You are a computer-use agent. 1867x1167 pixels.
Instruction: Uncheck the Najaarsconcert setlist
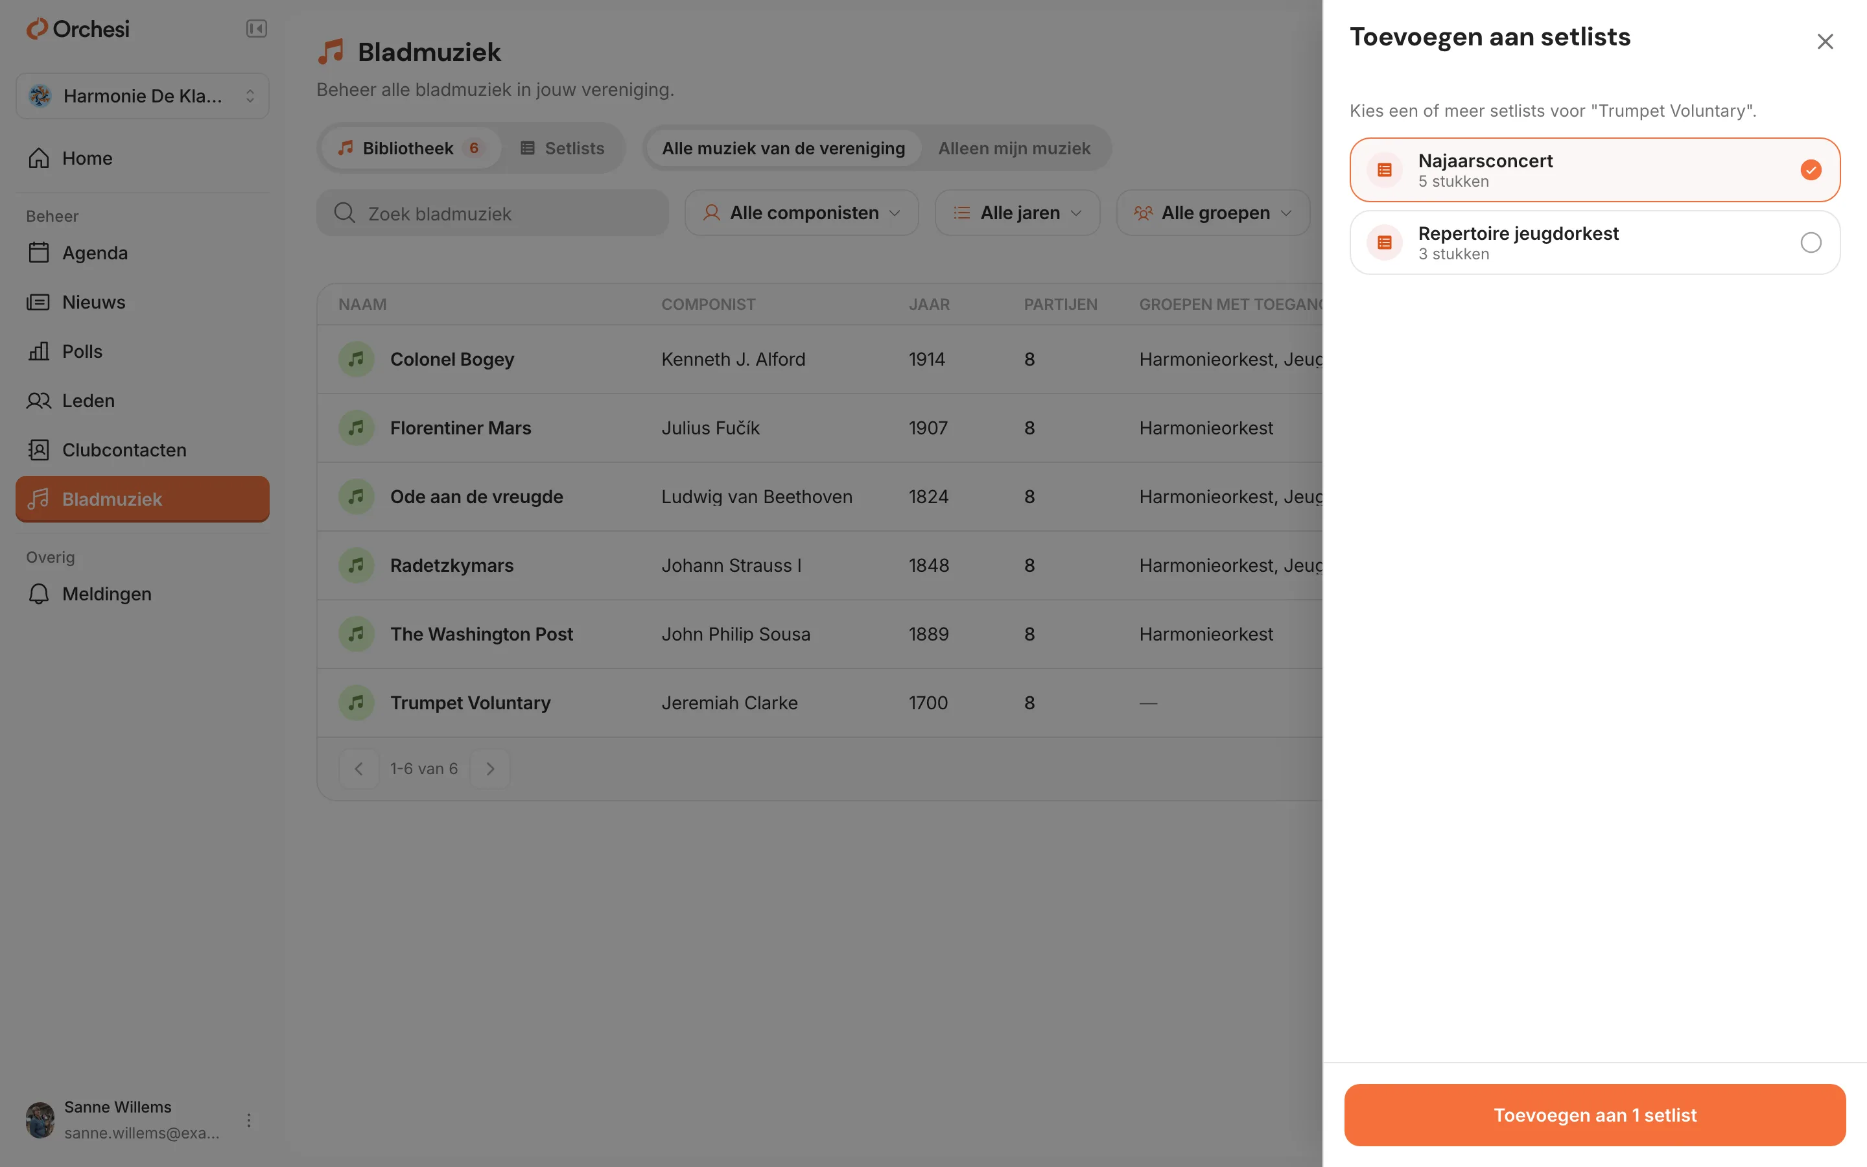1811,170
